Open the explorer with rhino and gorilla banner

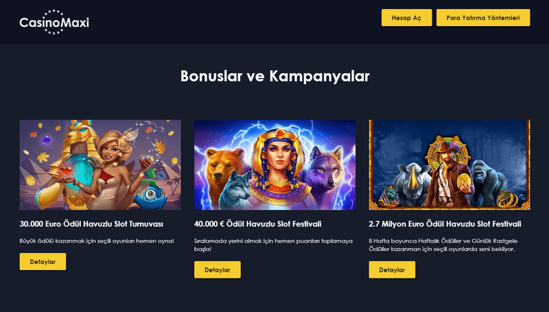(x=449, y=165)
